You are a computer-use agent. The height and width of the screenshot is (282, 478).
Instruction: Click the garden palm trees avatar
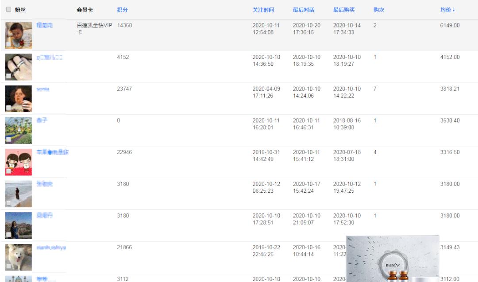coord(19,130)
